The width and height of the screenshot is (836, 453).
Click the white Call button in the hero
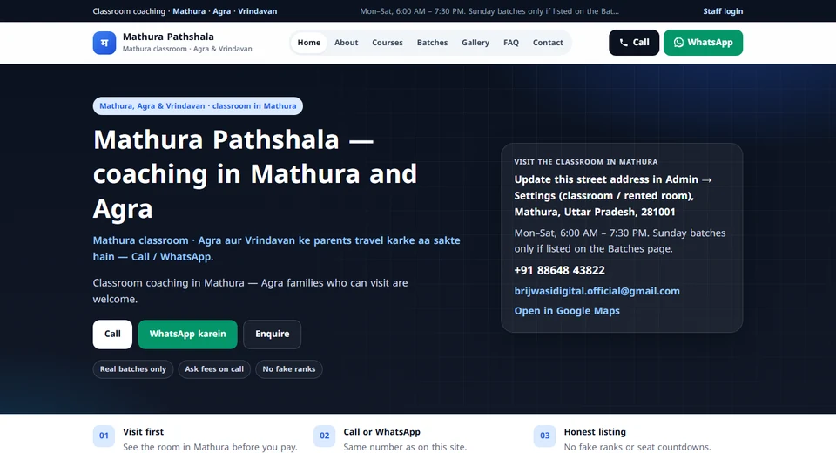[x=112, y=334]
